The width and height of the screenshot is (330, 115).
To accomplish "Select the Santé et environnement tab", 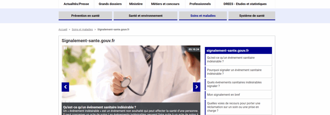I will click(145, 16).
